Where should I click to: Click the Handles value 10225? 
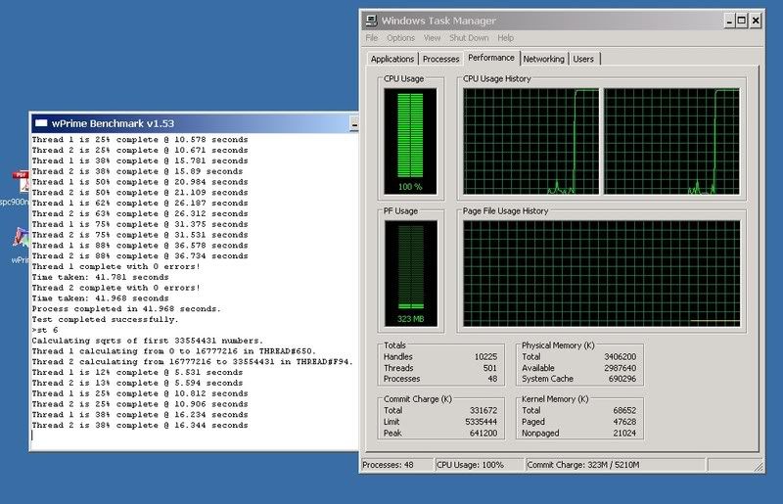pyautogui.click(x=485, y=356)
